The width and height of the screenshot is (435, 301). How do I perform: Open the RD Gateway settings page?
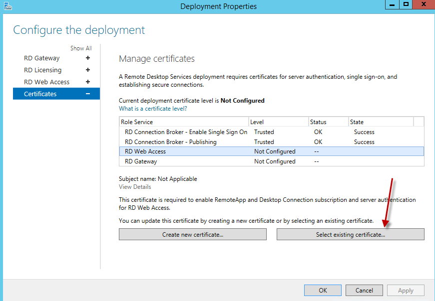pos(42,58)
